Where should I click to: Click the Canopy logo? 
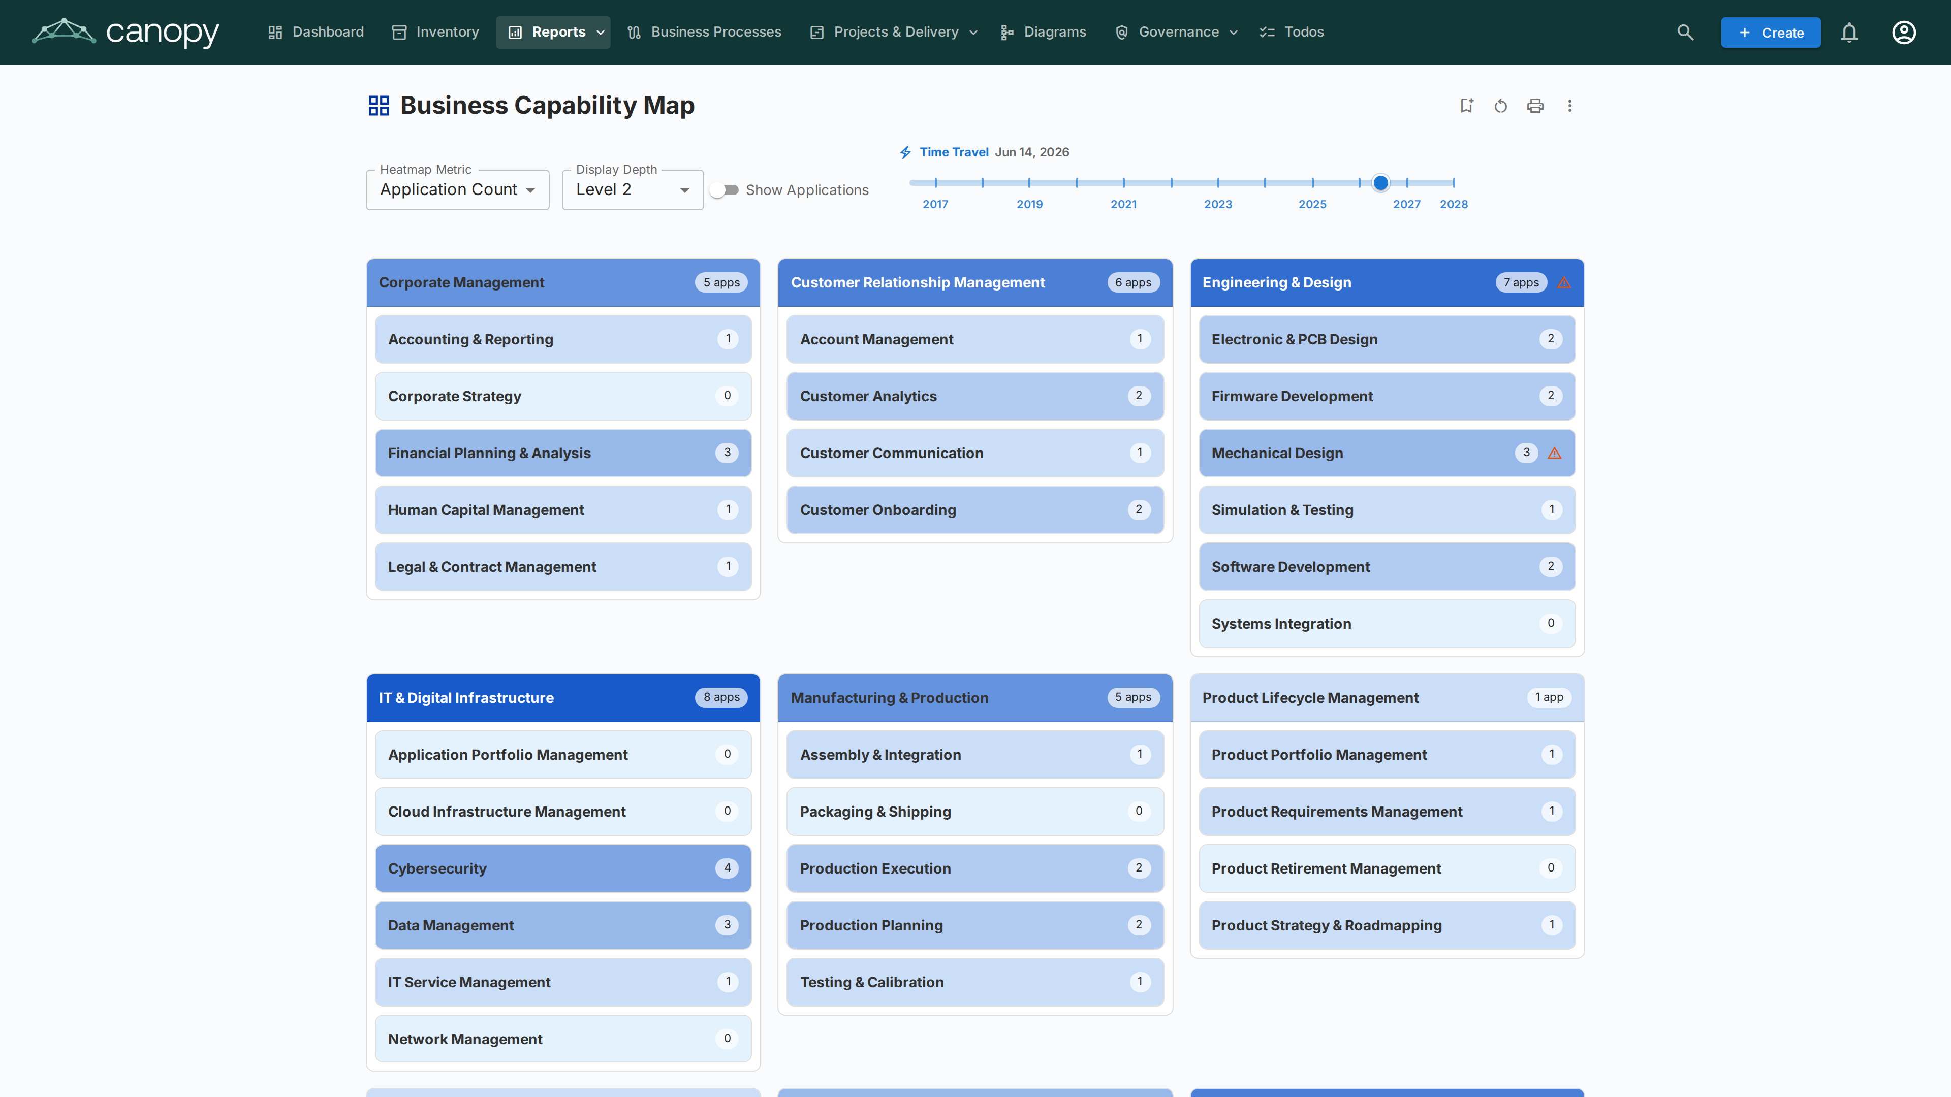point(125,32)
